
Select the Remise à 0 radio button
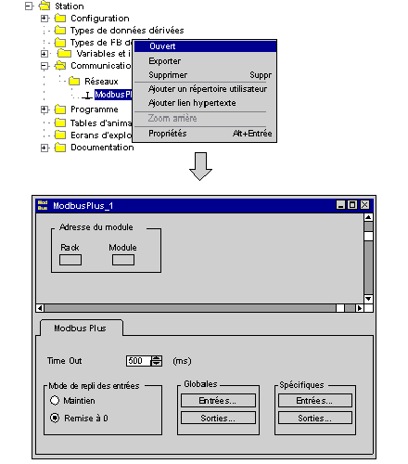[55, 418]
